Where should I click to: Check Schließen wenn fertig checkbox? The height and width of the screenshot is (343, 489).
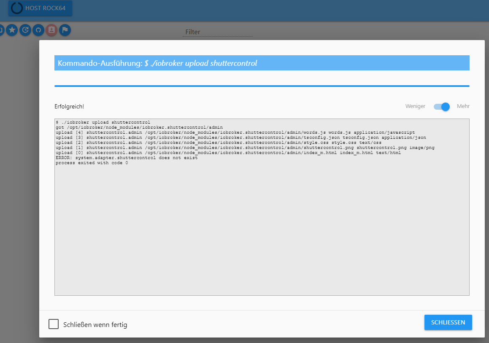click(54, 324)
